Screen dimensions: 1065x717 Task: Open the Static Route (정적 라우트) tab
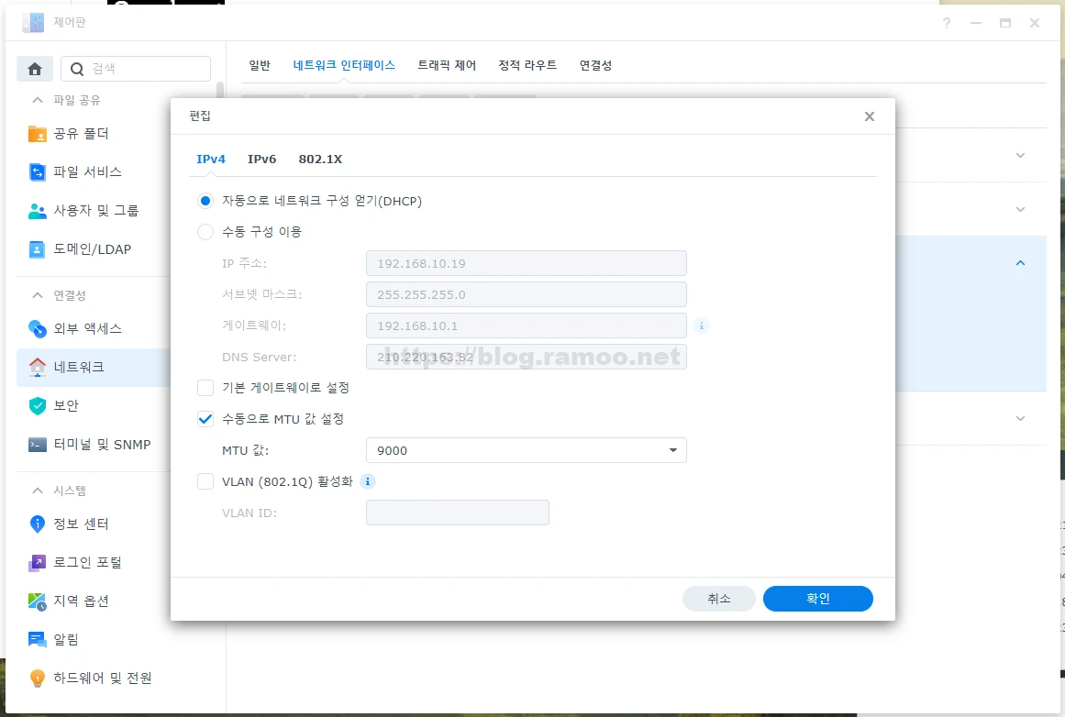pos(527,65)
